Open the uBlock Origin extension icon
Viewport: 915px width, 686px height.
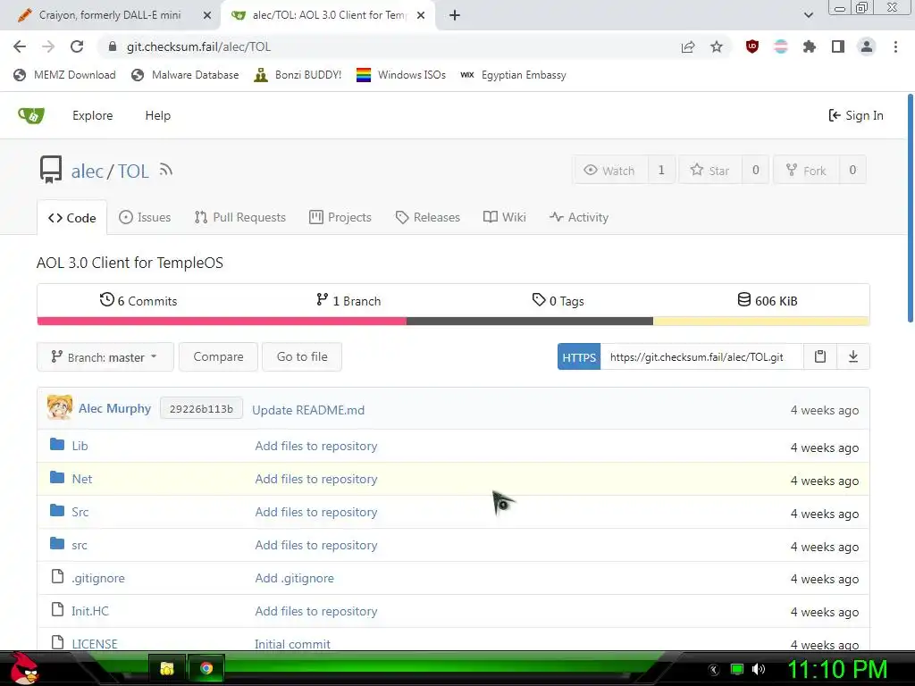[752, 46]
